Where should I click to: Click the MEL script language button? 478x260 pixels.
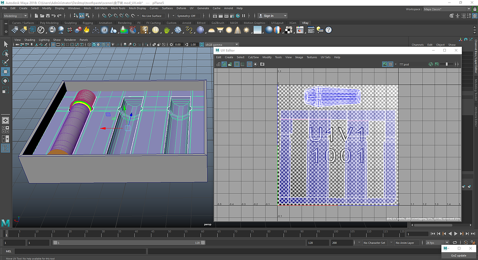point(9,251)
